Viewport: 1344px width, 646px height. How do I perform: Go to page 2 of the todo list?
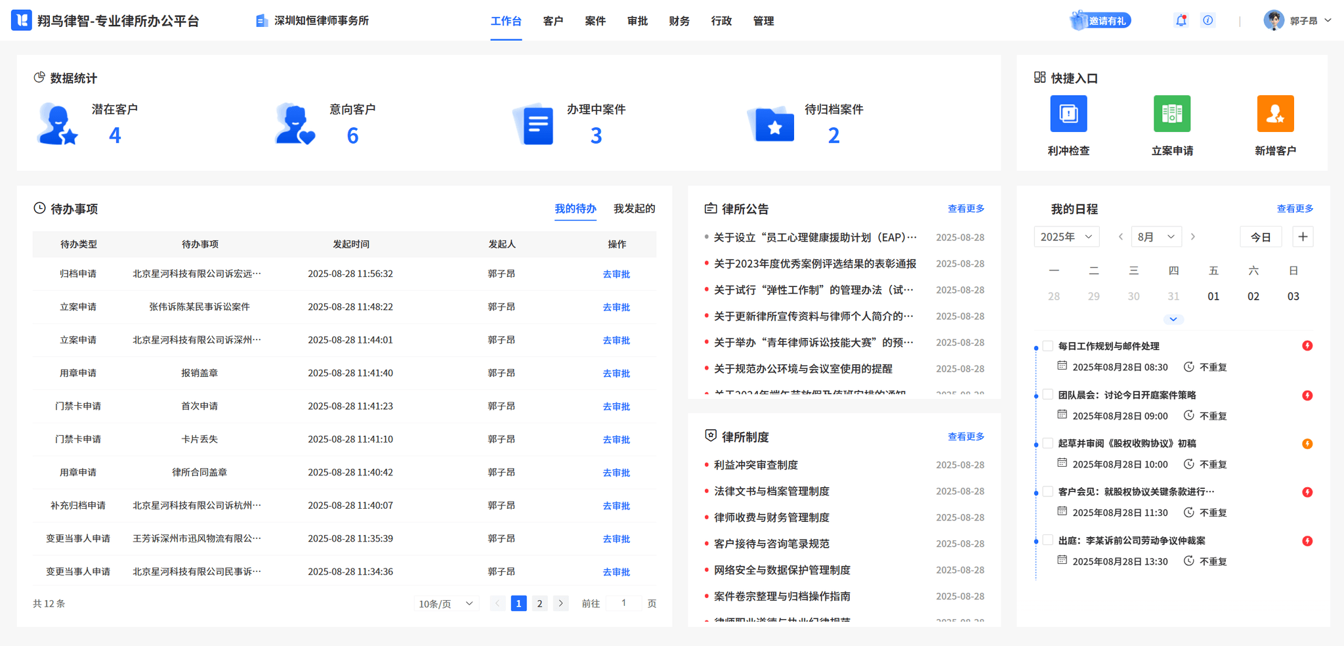pyautogui.click(x=539, y=603)
